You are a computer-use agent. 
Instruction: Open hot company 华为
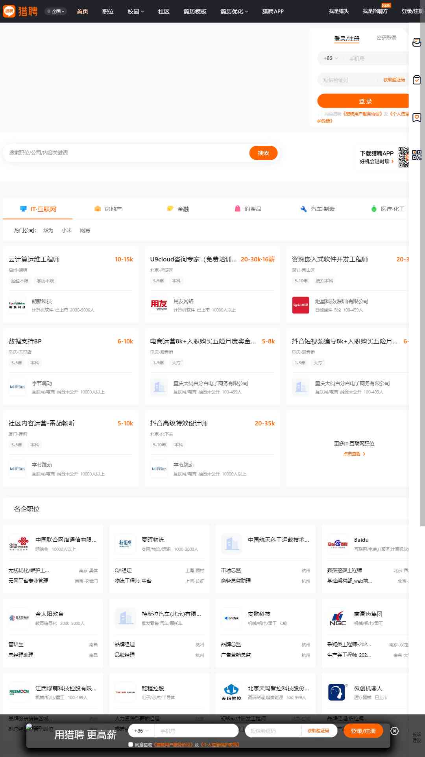click(48, 230)
